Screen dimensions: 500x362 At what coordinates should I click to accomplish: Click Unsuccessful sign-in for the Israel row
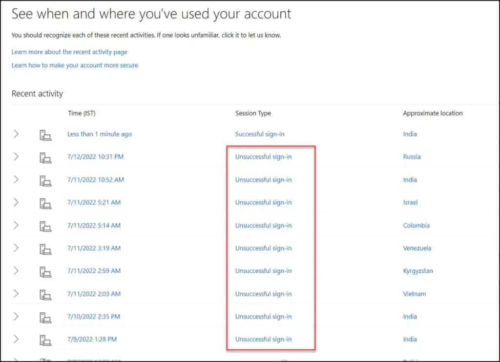point(263,202)
